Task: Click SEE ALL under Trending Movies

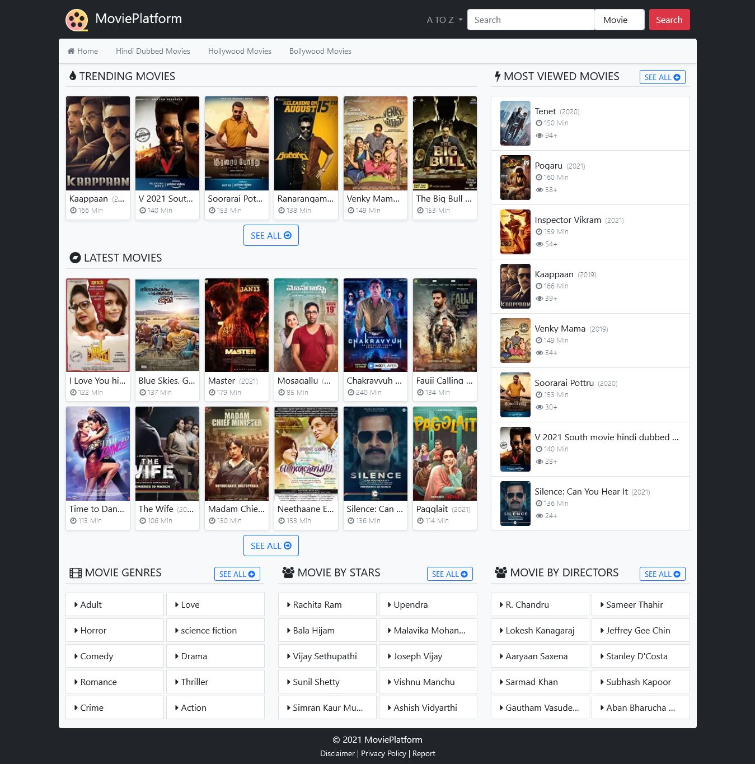Action: point(271,235)
